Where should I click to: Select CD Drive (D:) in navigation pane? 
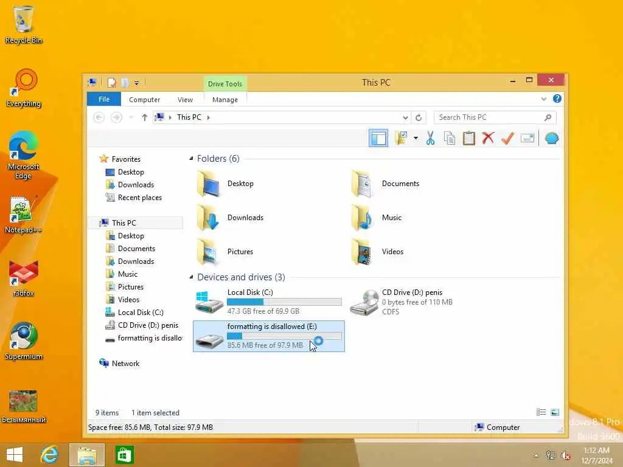[x=148, y=325]
